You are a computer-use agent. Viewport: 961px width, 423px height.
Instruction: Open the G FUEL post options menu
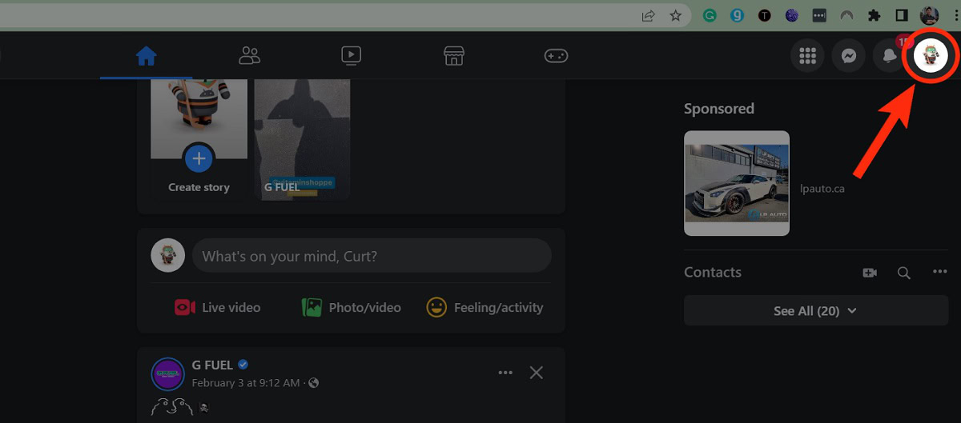tap(505, 373)
